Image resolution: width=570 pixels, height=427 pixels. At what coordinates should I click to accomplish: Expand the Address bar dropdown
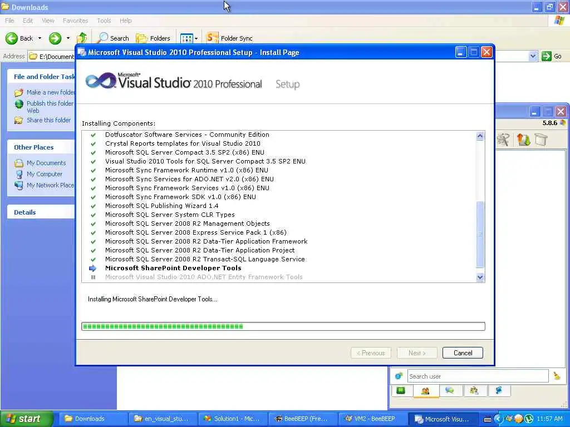click(x=533, y=56)
